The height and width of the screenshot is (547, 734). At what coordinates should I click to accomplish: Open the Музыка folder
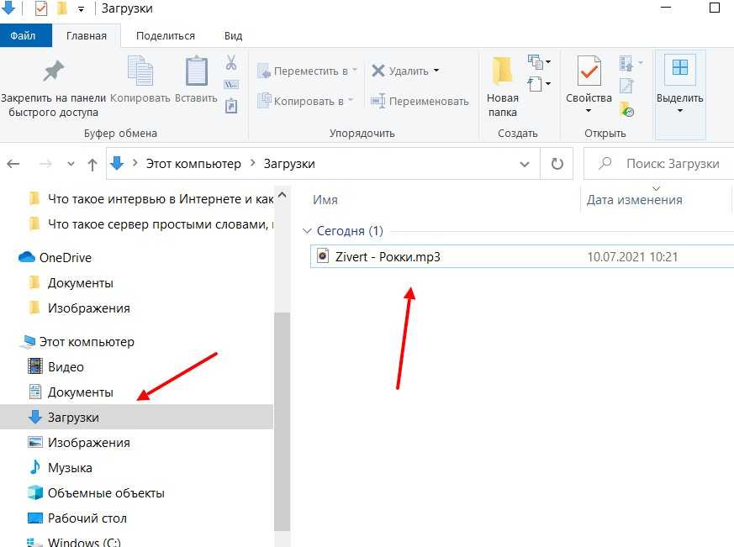click(70, 468)
